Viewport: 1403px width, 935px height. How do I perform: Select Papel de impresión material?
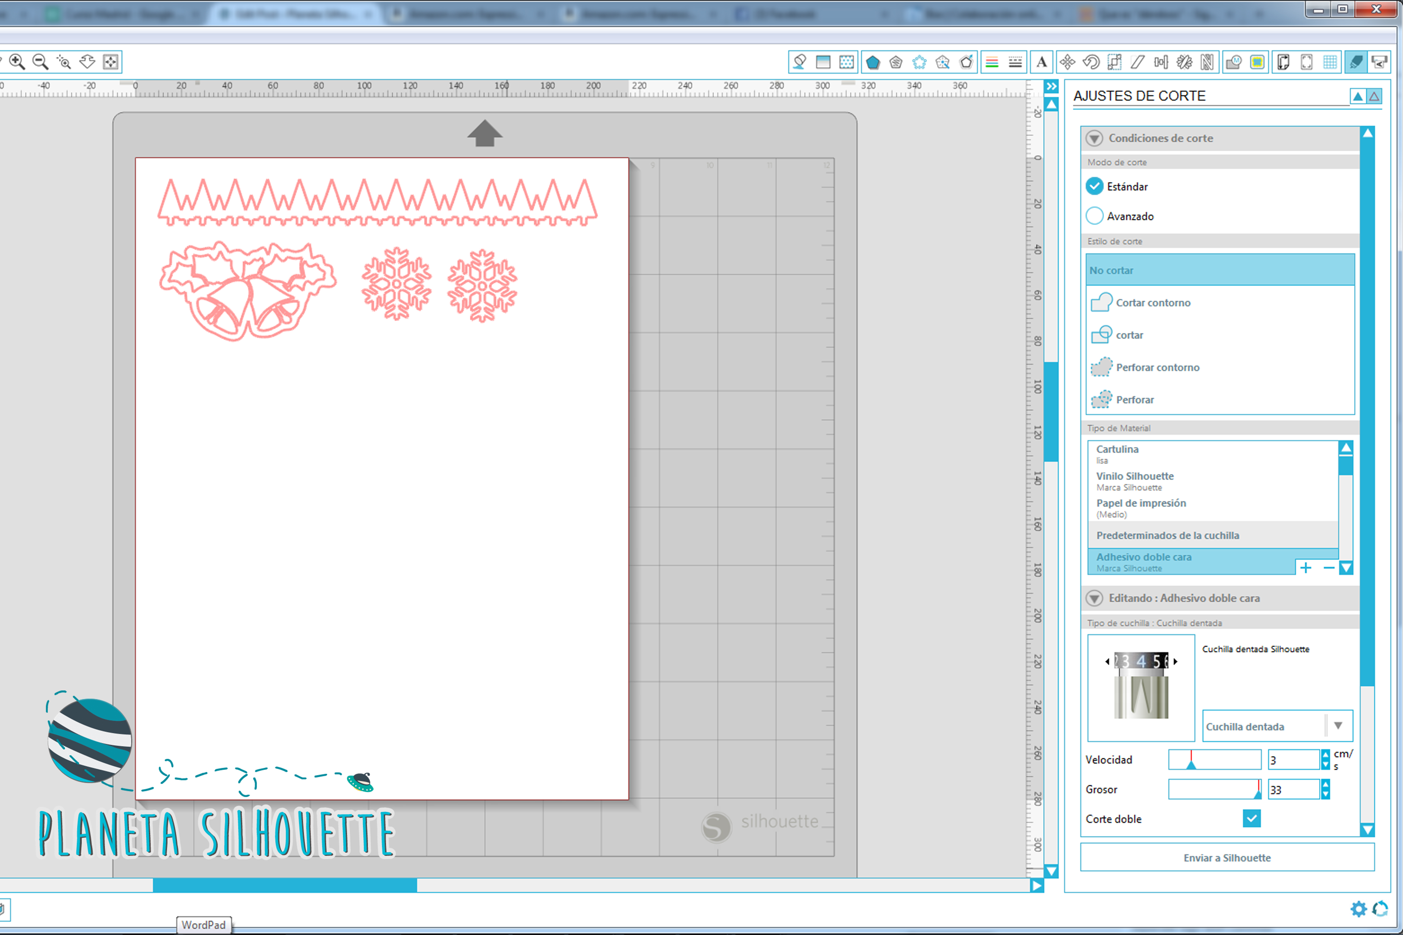(x=1213, y=508)
